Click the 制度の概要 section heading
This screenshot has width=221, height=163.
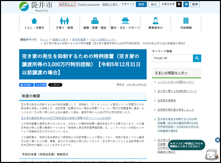[x=31, y=96]
